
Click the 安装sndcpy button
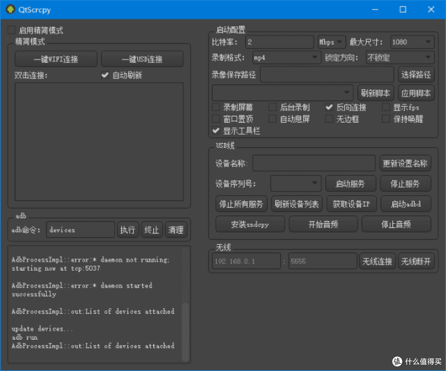coord(250,224)
